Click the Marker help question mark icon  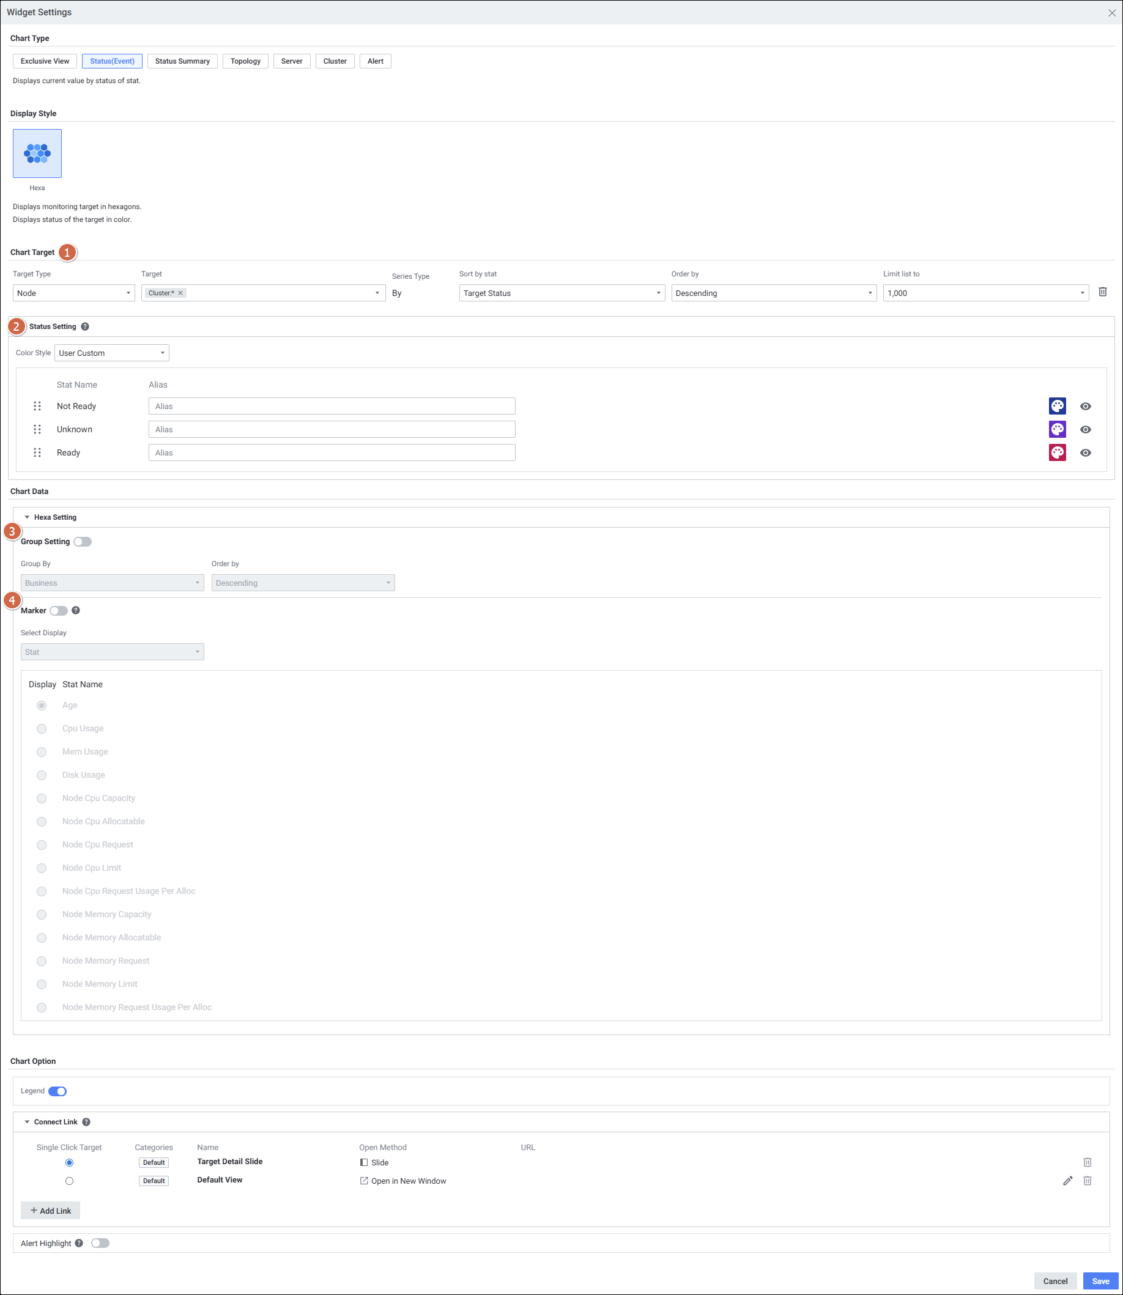tap(76, 610)
